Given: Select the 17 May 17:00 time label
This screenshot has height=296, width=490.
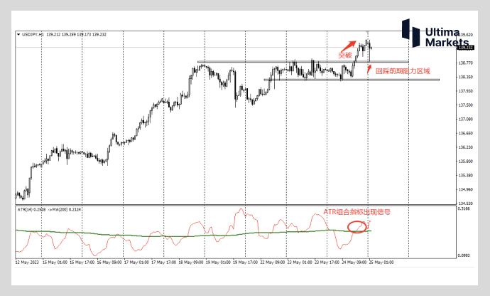Looking at the screenshot, I should [163, 263].
